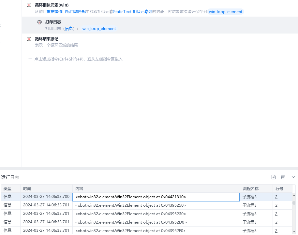The image size is (298, 235).
Task: Click the log scrollbar down arrow
Action: pyautogui.click(x=294, y=231)
